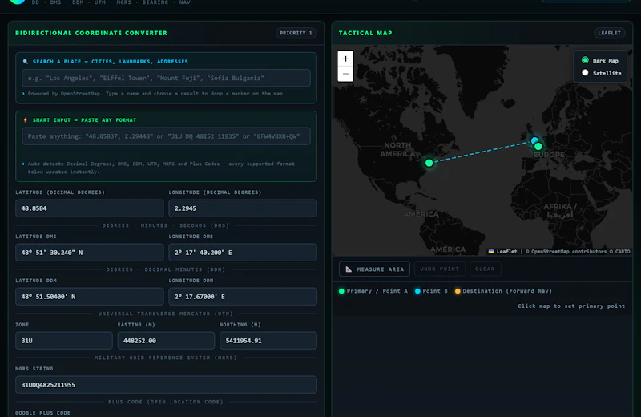Click the green marker in North America
641x417 pixels.
coord(429,163)
